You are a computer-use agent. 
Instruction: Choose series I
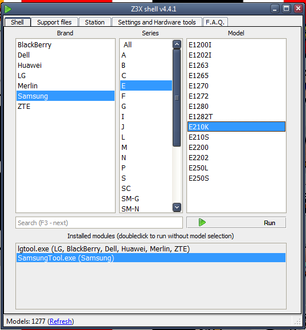tap(146, 117)
